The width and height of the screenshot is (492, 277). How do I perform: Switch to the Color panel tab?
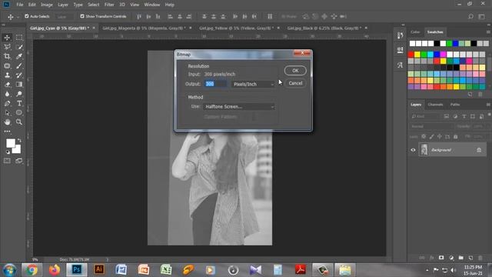[415, 32]
